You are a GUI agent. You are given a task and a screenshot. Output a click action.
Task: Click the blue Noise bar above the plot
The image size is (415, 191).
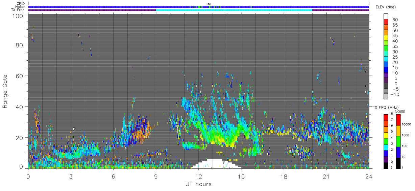click(x=198, y=7)
